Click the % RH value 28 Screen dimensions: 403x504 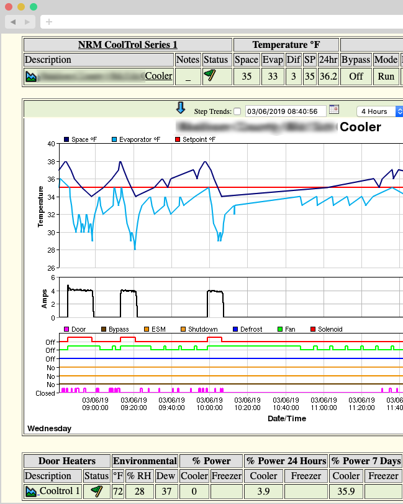139,491
